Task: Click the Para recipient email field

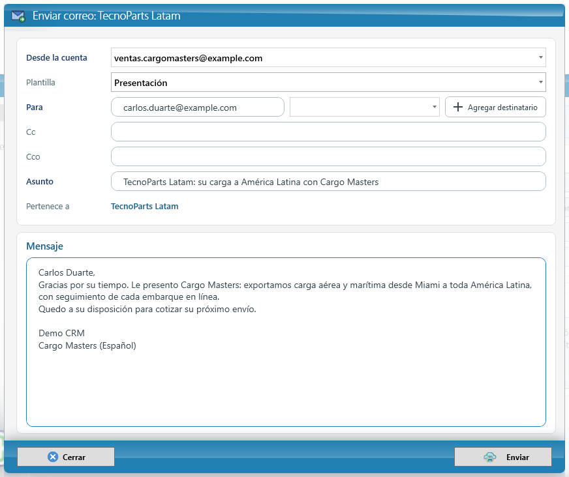Action: [x=198, y=107]
